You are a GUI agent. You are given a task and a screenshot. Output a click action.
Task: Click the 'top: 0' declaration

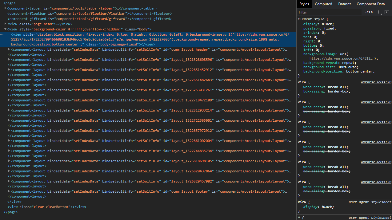coord(310,37)
